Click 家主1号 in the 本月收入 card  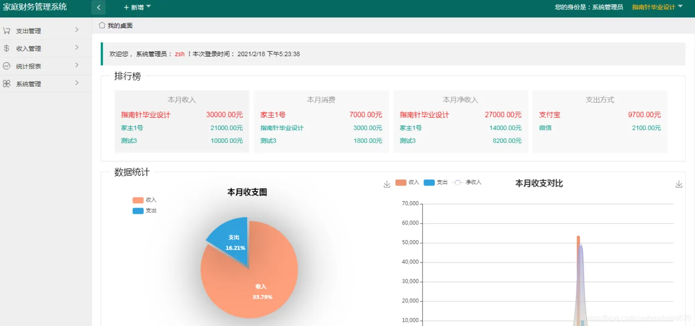pyautogui.click(x=132, y=128)
